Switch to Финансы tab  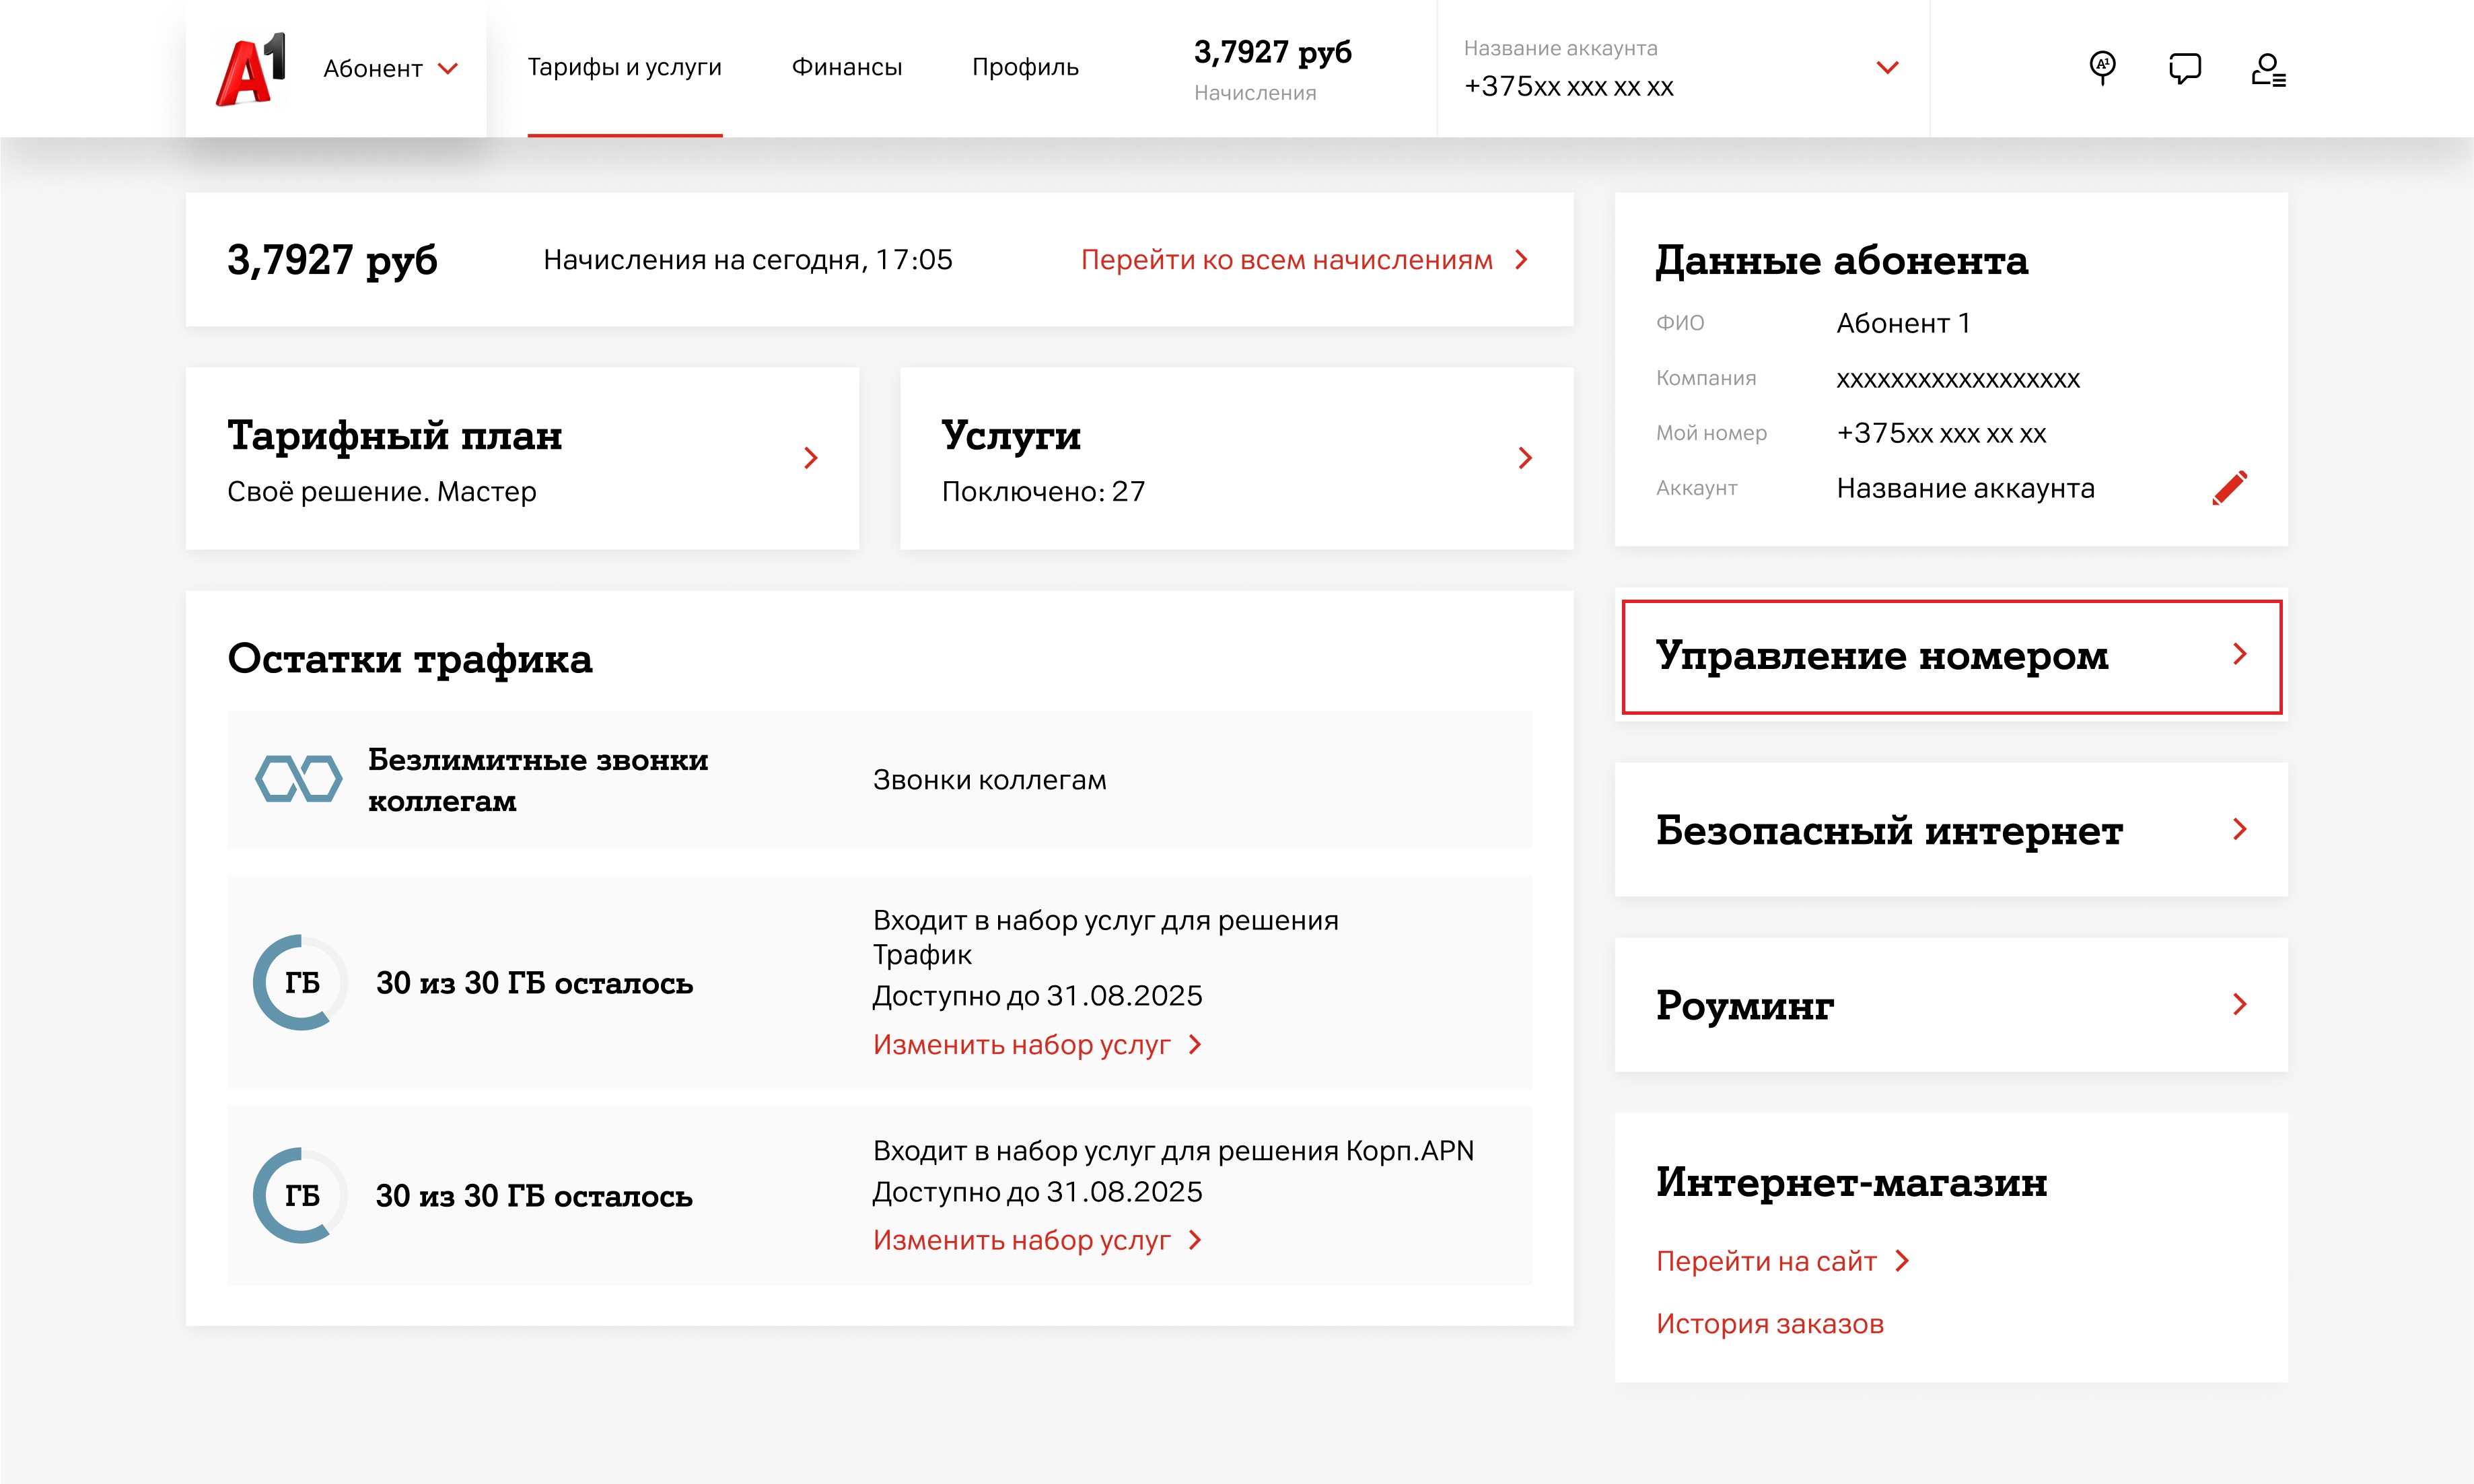846,67
